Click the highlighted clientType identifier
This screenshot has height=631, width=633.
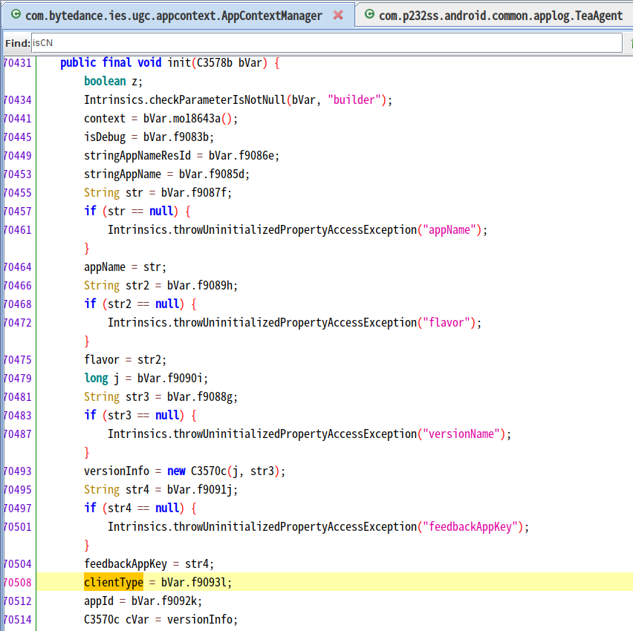click(113, 582)
